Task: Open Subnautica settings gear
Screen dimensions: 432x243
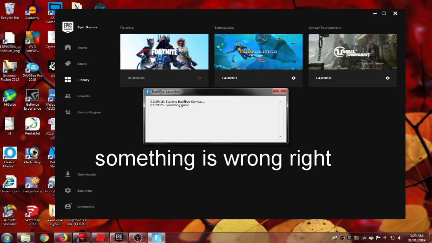Action: click(294, 78)
